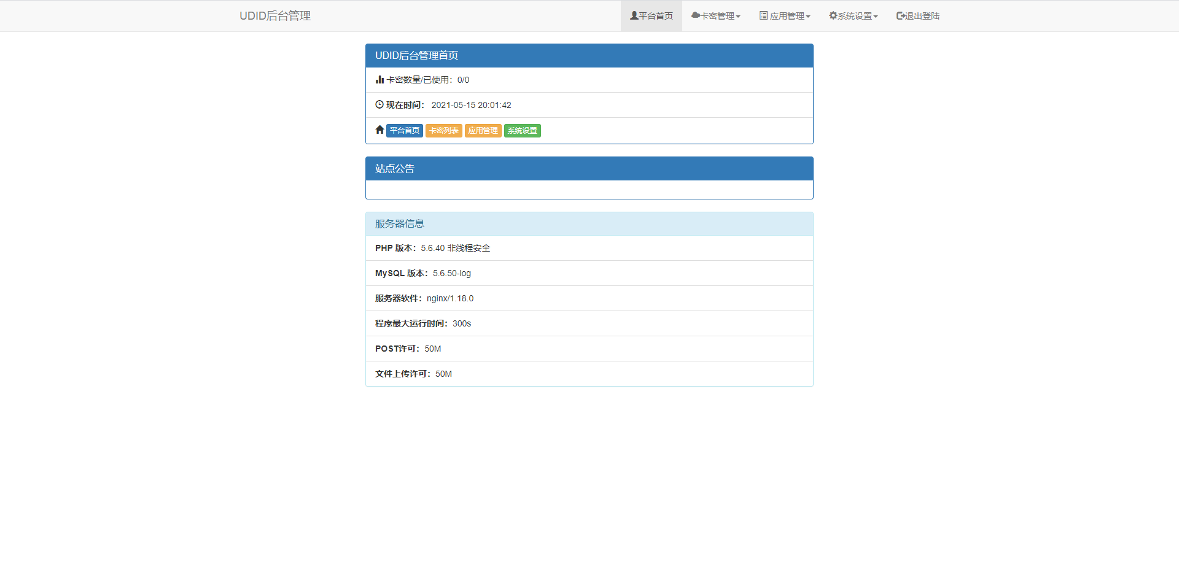
Task: Click the user icon beside 平台首页
Action: tap(634, 15)
